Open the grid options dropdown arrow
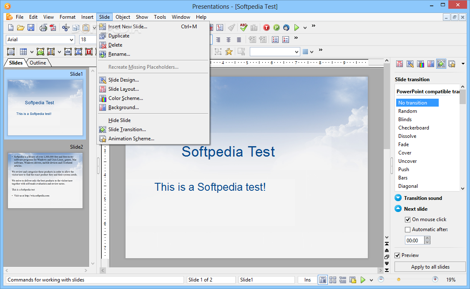 click(x=312, y=52)
